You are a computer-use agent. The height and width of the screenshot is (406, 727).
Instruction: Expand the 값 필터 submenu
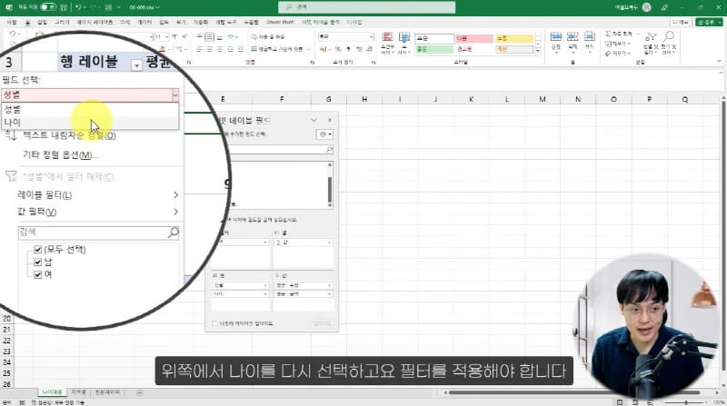click(97, 212)
